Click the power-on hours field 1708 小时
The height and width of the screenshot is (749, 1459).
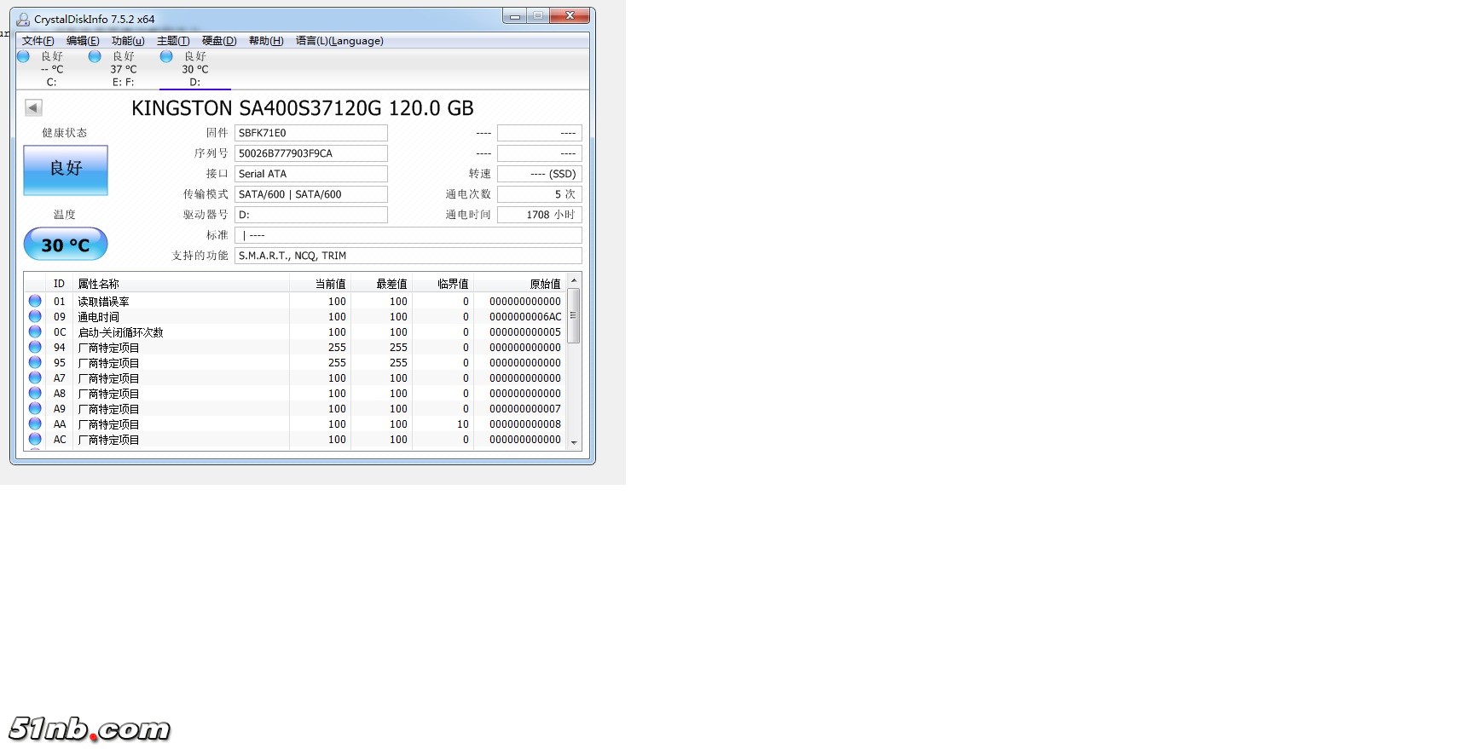540,215
